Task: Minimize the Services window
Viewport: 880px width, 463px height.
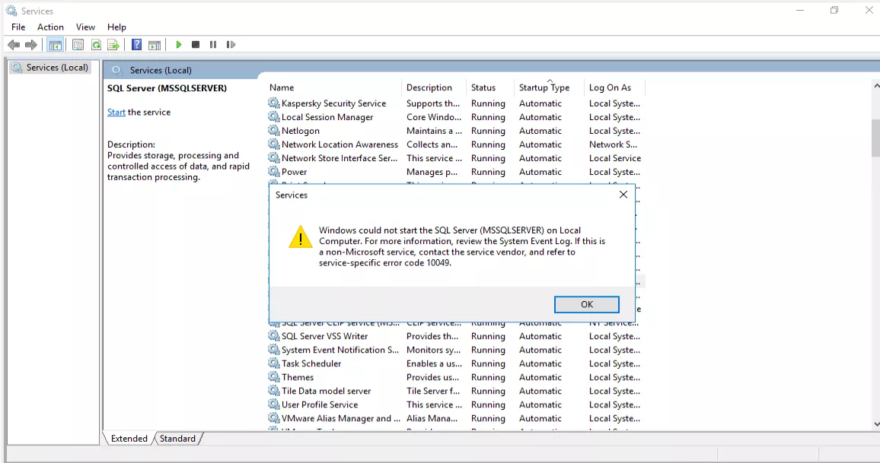Action: [x=800, y=10]
